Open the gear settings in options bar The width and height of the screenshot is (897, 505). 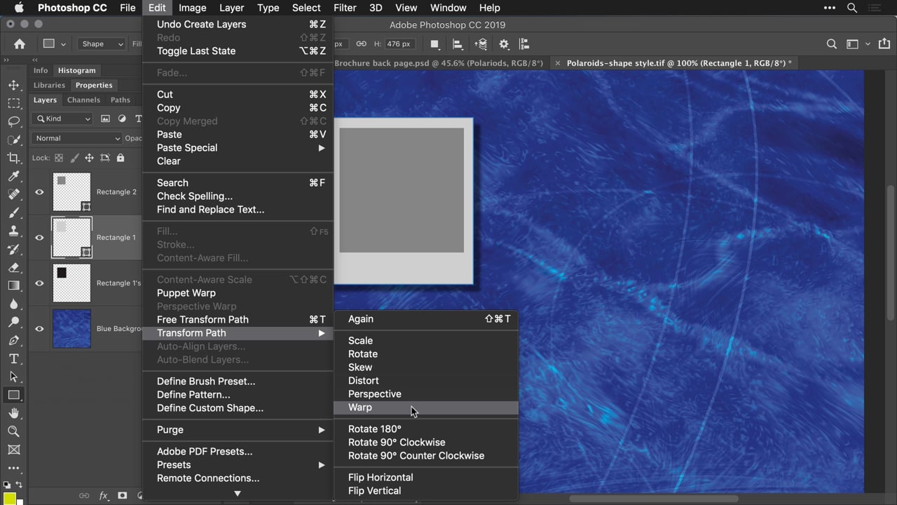point(504,43)
